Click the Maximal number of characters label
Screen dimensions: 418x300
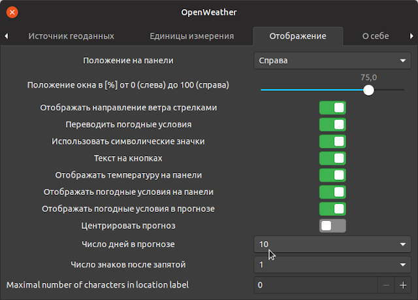point(97,285)
